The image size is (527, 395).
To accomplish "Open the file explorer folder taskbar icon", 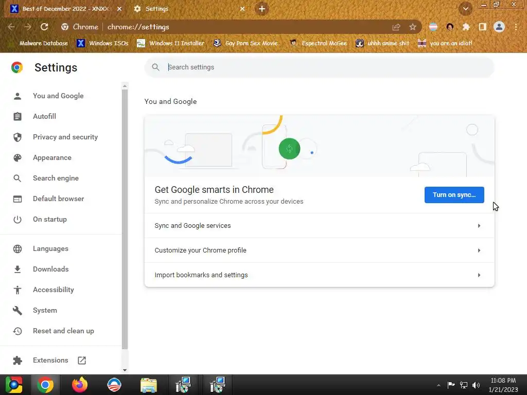I will pyautogui.click(x=149, y=385).
